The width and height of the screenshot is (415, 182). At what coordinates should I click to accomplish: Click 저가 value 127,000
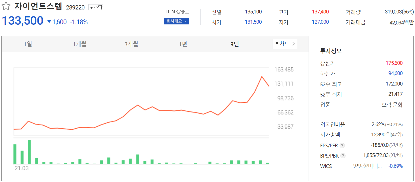pos(320,22)
